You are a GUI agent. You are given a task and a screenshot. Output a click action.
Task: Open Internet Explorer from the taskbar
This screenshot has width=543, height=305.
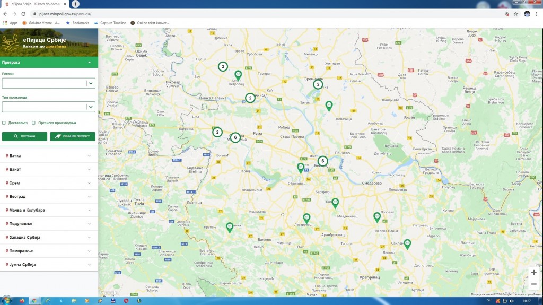click(x=48, y=301)
